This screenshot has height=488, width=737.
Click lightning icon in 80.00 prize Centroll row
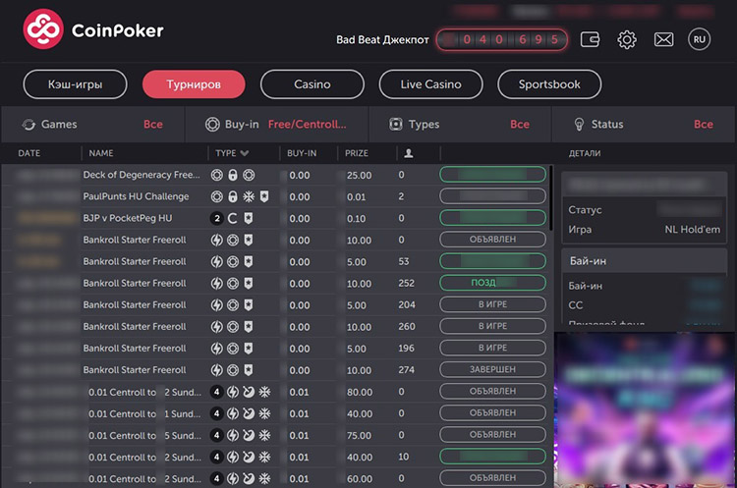pos(233,392)
